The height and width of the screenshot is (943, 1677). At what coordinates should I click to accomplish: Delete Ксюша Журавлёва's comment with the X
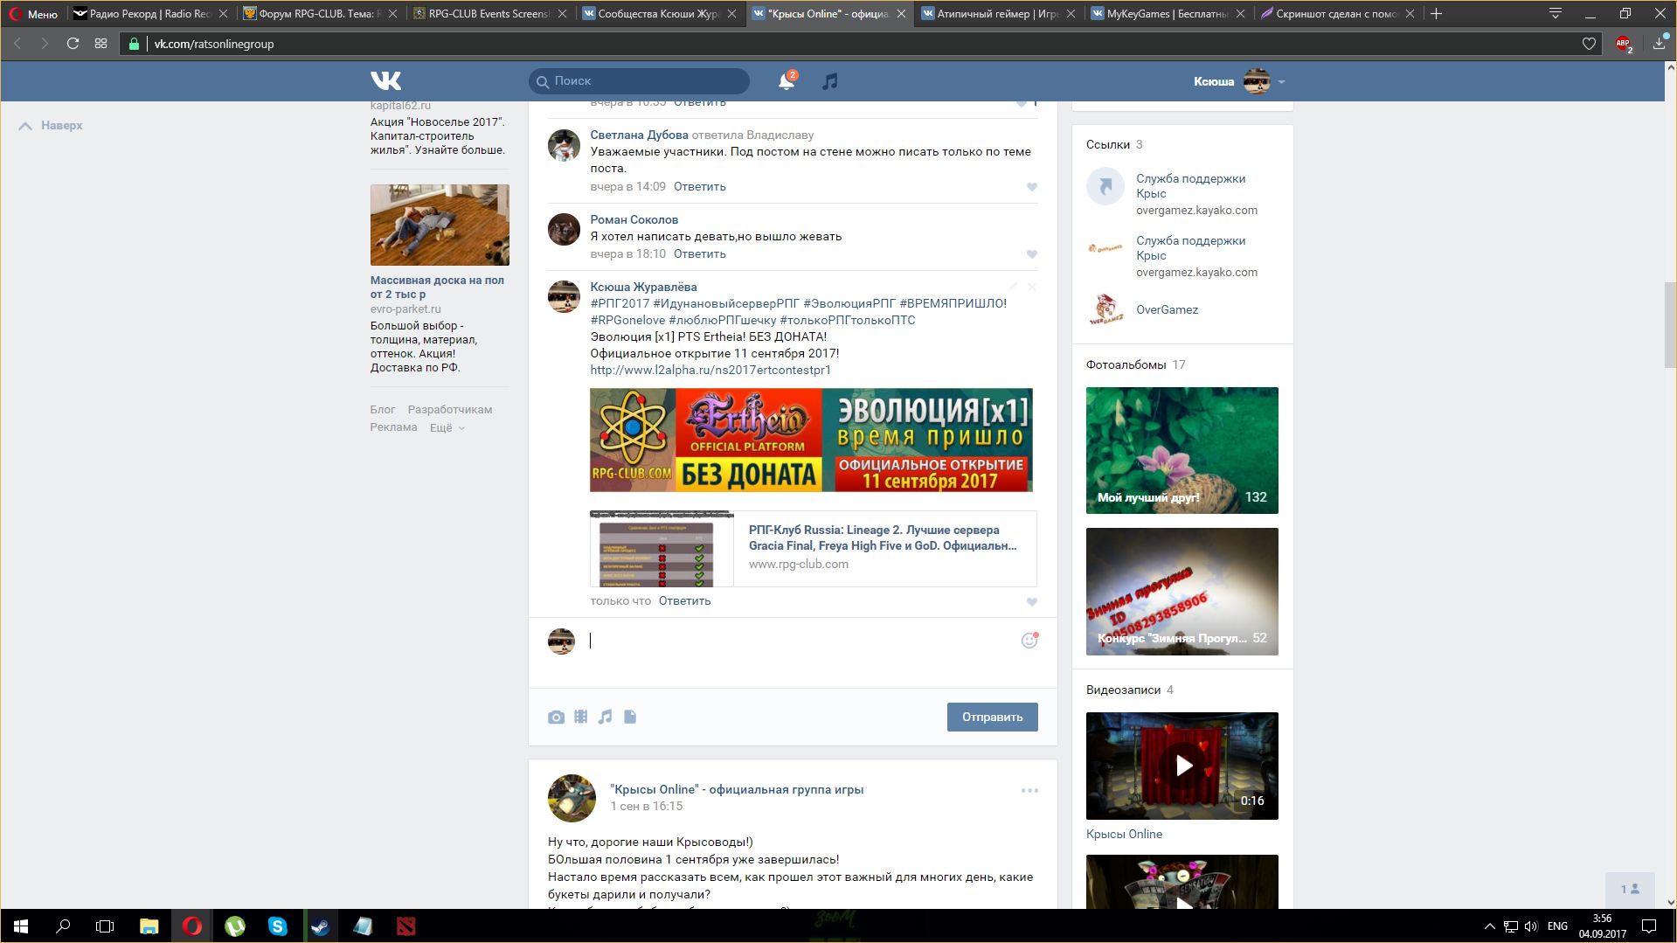[1032, 287]
